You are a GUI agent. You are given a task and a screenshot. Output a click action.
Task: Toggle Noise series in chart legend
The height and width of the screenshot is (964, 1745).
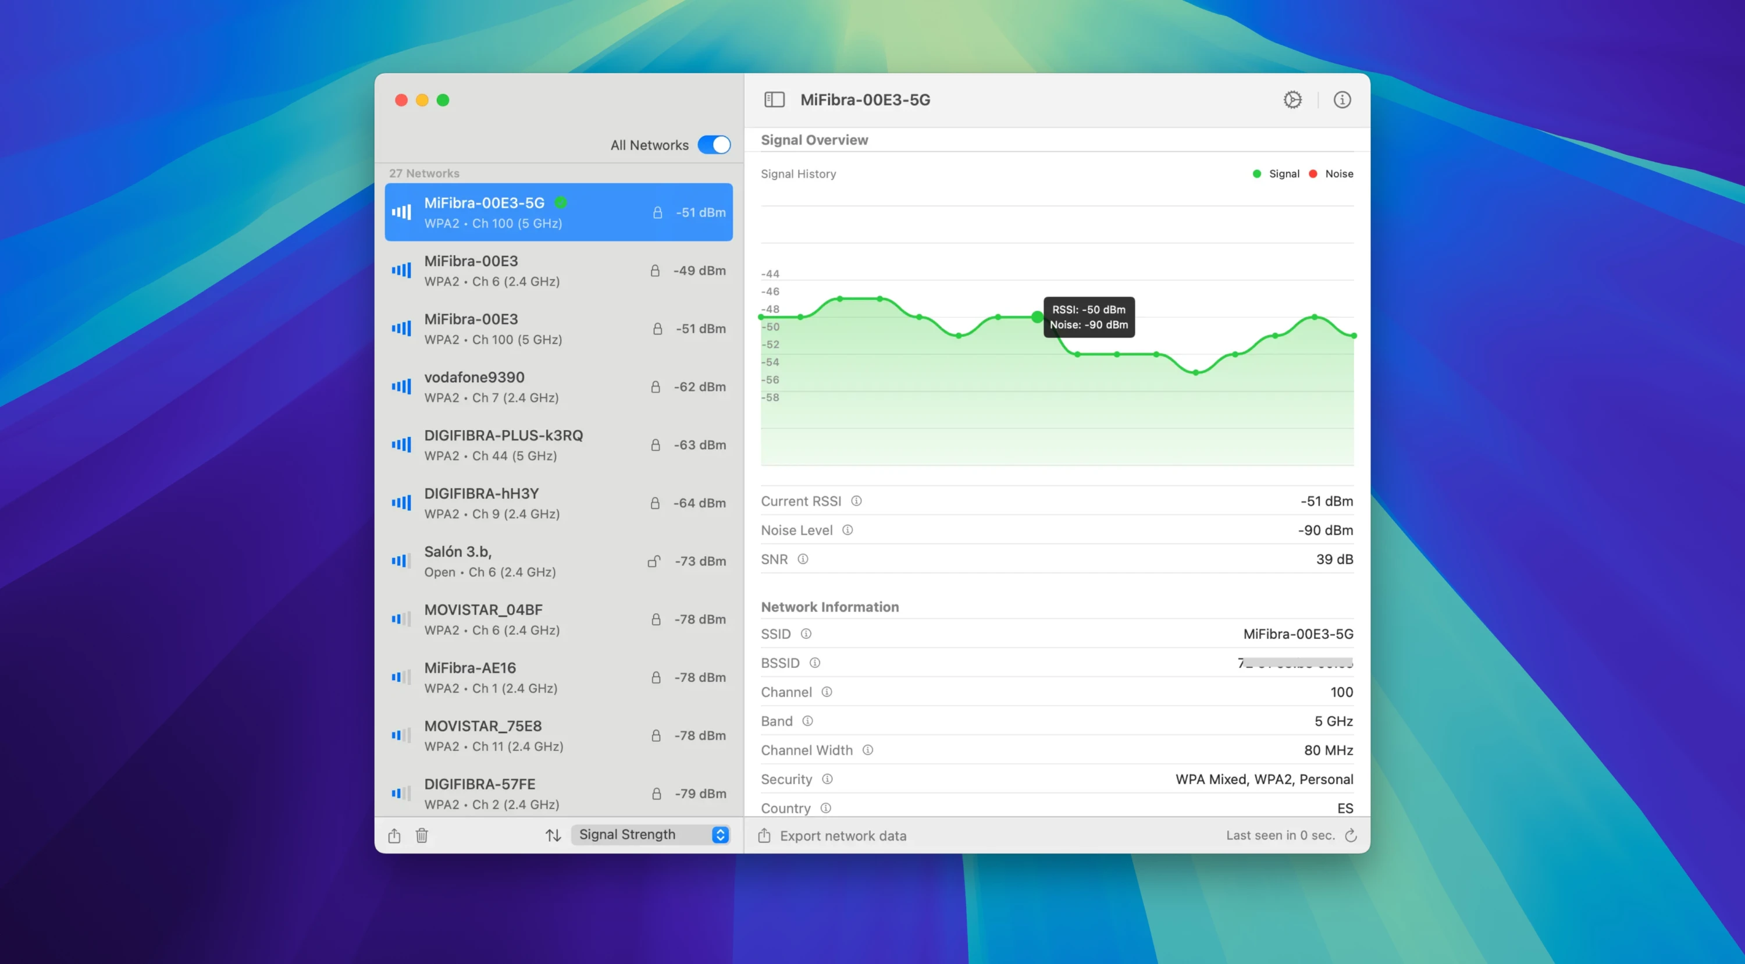(x=1331, y=173)
